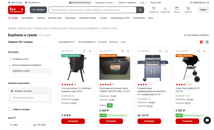Click the flag icon Другой город
The width and height of the screenshot is (214, 130).
[9, 3]
